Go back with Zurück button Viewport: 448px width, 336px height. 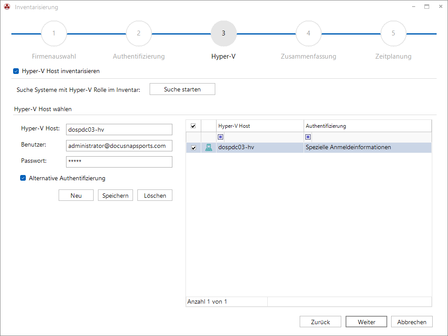[320, 322]
